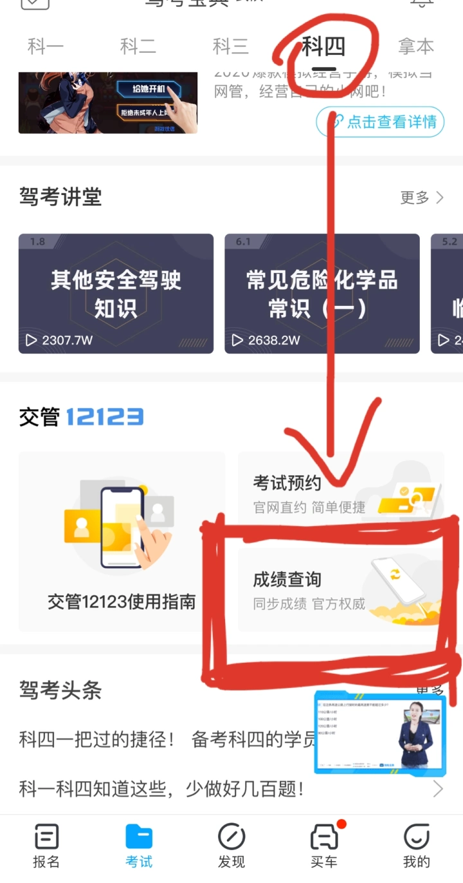Expand the arrow beside 科一科四知道这些 headline
Image resolution: width=463 pixels, height=883 pixels.
point(438,788)
